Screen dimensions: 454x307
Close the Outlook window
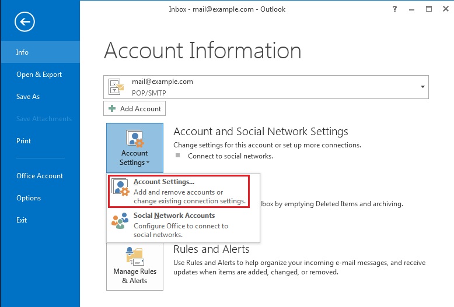(x=446, y=9)
